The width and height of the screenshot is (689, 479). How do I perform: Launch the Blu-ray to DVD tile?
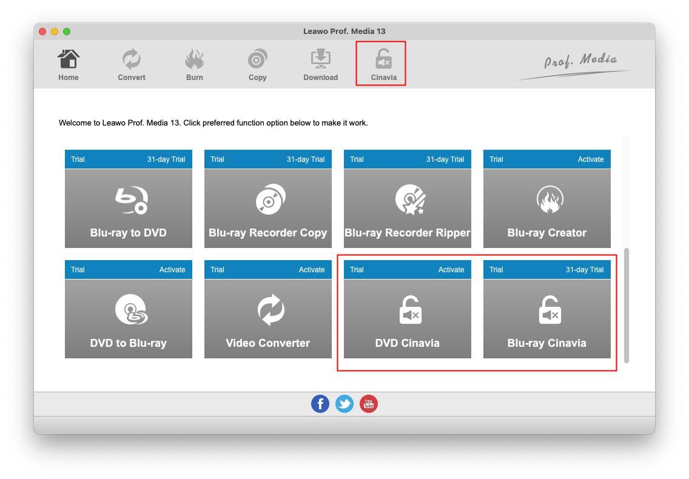129,208
